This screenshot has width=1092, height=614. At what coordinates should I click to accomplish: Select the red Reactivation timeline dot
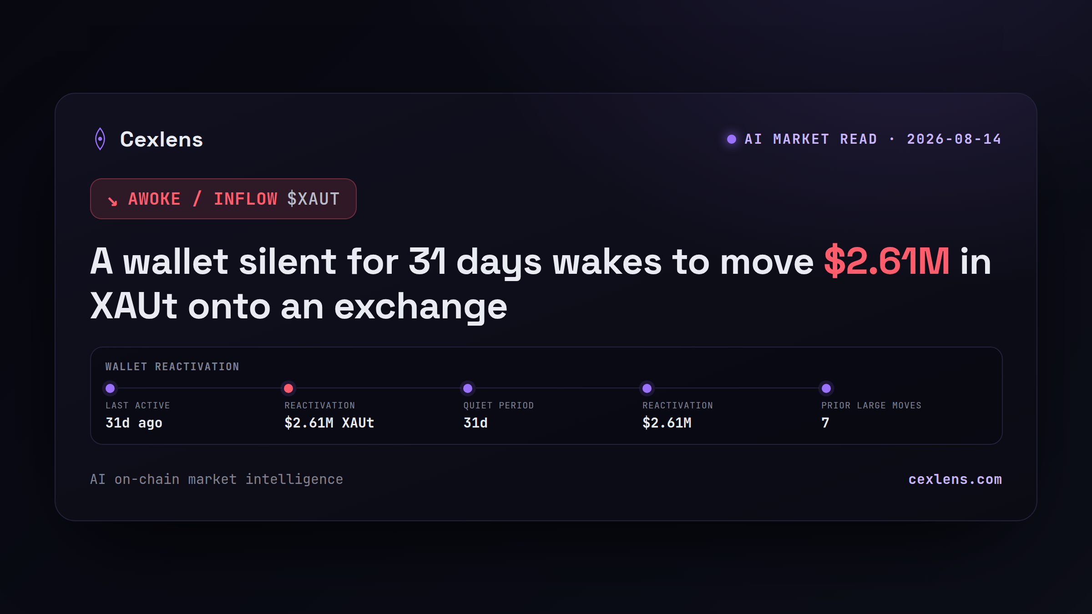[288, 388]
